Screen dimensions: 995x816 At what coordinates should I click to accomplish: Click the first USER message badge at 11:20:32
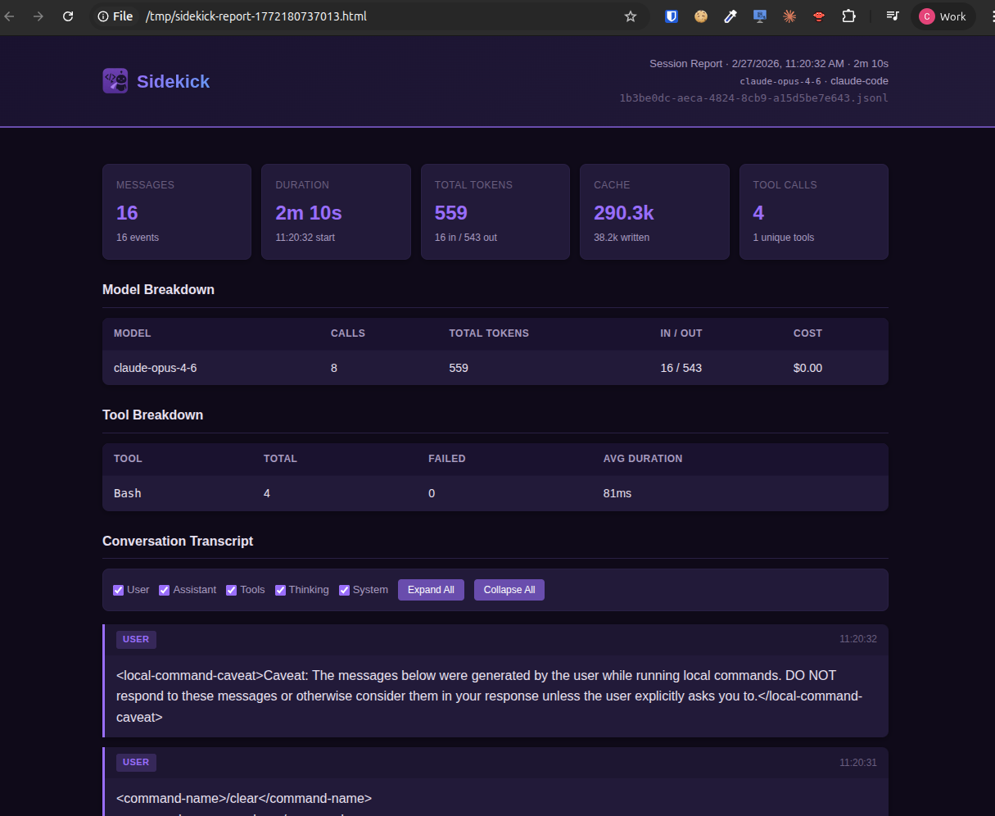[136, 639]
